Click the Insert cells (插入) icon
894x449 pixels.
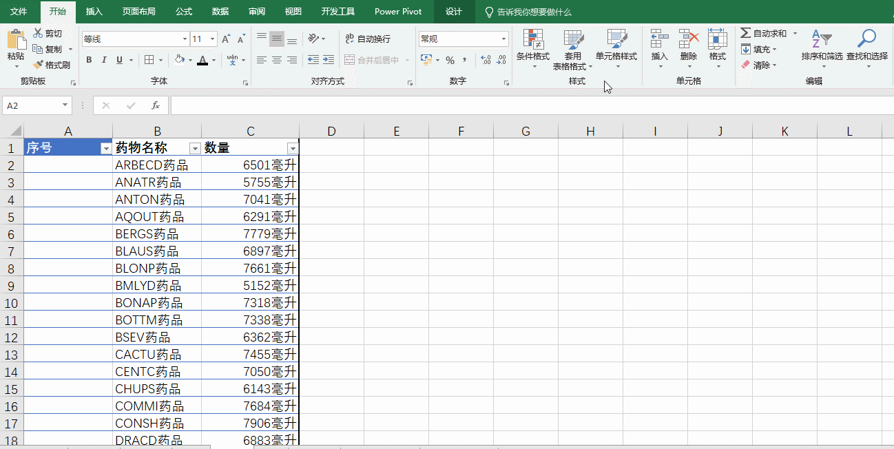click(x=660, y=39)
